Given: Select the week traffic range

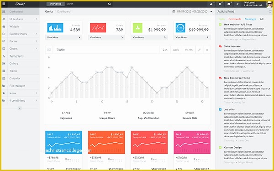Looking at the screenshot, I should 176,50.
